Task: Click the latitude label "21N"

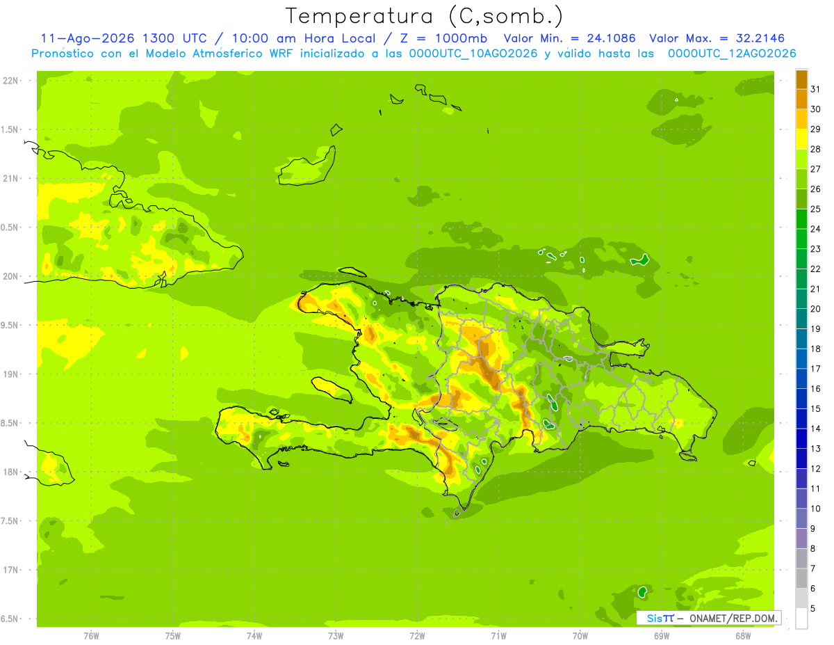Action: point(10,179)
